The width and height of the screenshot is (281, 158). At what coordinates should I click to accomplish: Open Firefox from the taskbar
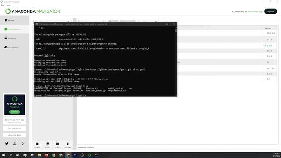coord(47,155)
